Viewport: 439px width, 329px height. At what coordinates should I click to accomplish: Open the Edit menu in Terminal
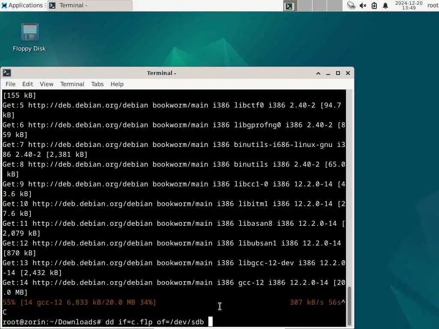(28, 84)
